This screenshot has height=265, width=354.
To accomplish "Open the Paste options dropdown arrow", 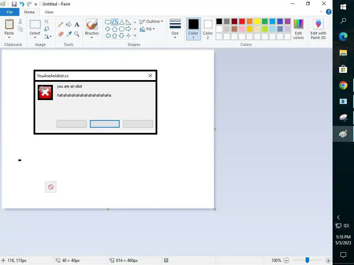I will tap(9, 37).
